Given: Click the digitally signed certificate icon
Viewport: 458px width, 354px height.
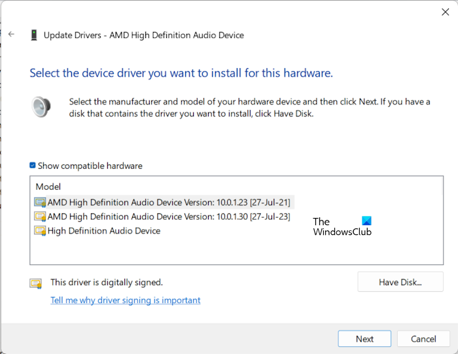Looking at the screenshot, I should point(35,283).
